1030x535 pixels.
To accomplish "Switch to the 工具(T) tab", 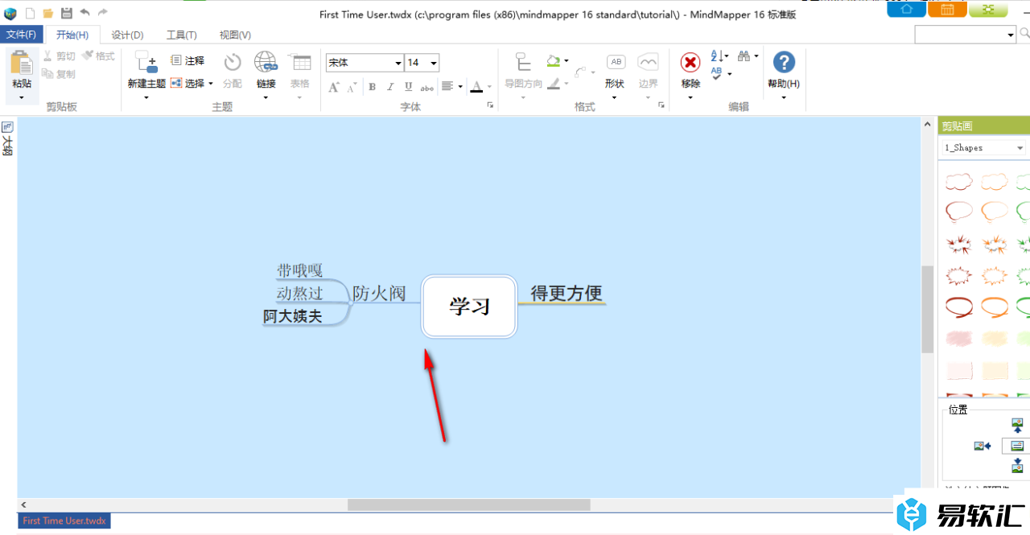I will click(181, 35).
